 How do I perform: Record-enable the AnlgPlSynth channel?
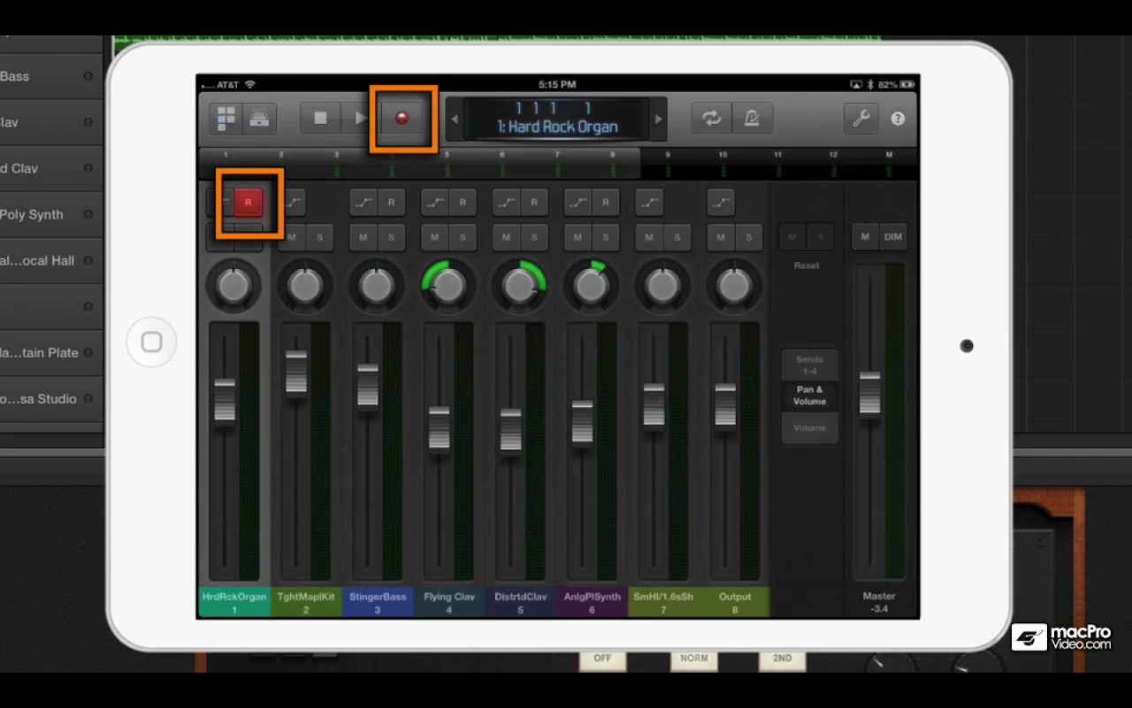[x=606, y=203]
